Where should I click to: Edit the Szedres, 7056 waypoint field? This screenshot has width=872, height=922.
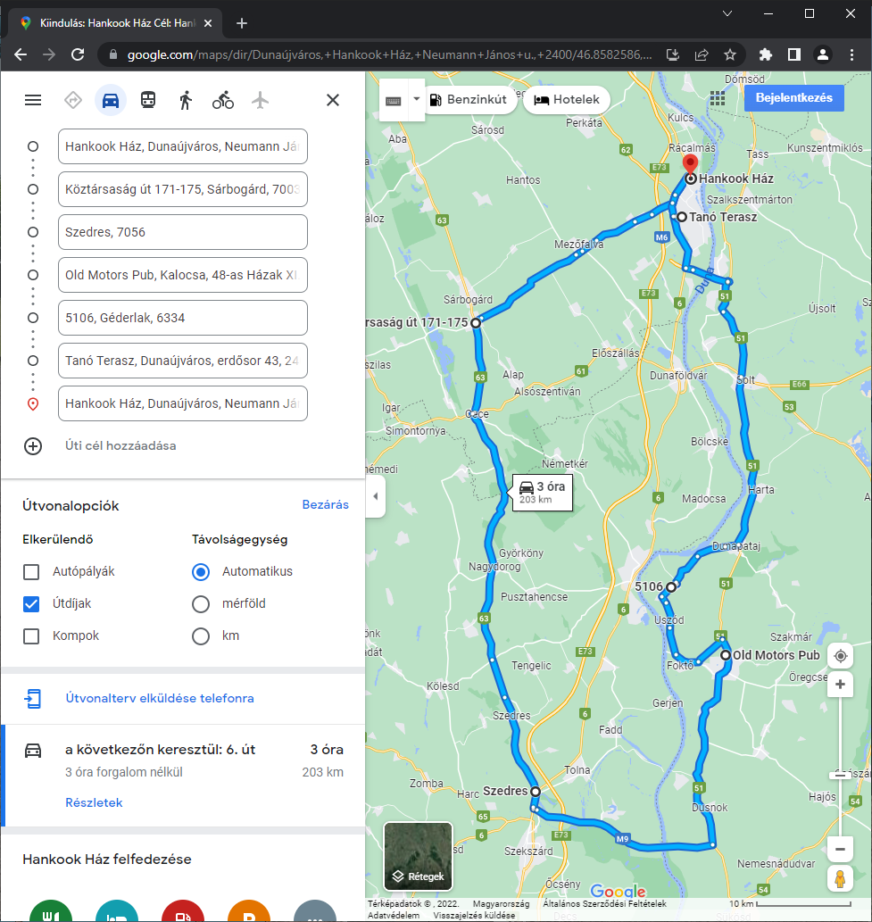[183, 232]
